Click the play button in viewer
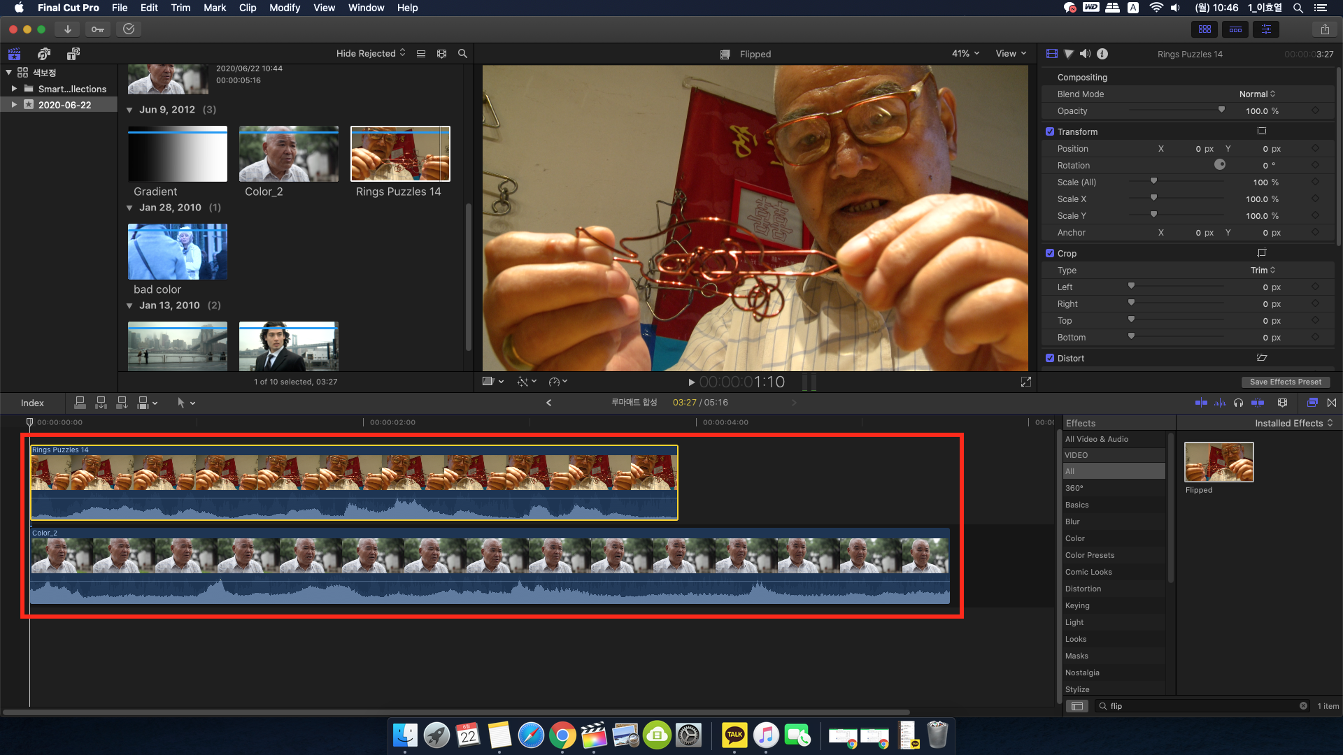 (x=691, y=382)
